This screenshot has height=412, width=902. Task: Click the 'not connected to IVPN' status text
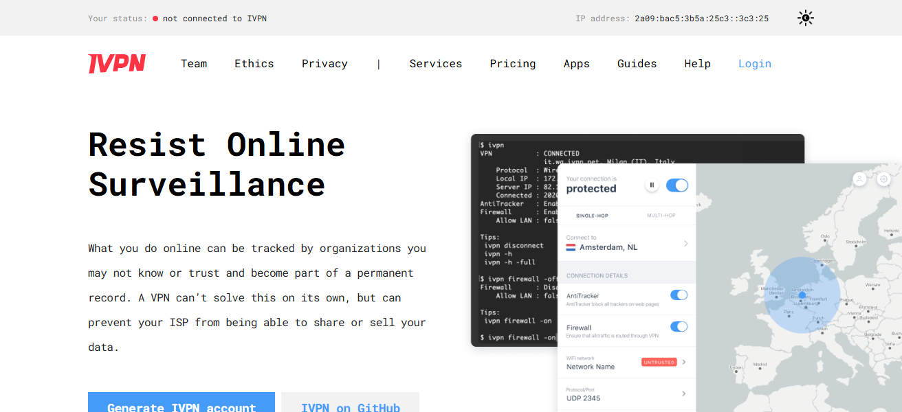click(x=214, y=19)
